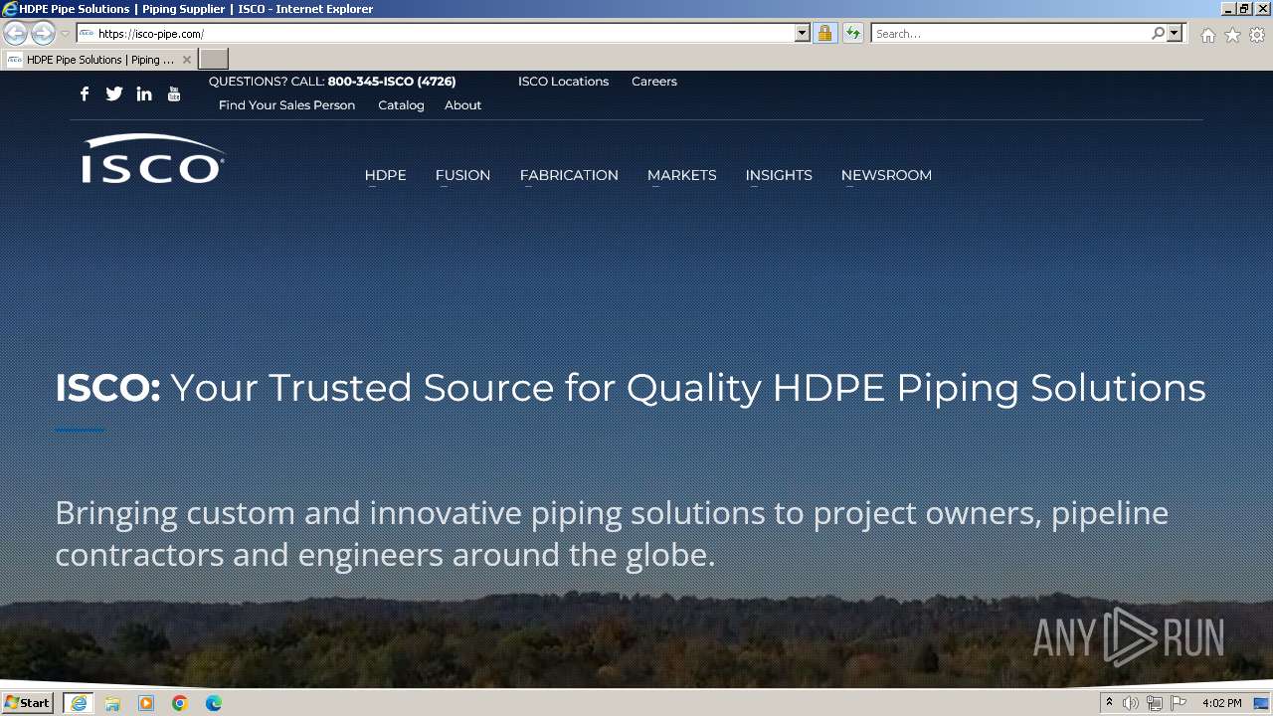Open Favorites star icon
Viewport: 1273px width, 716px height.
tap(1232, 35)
